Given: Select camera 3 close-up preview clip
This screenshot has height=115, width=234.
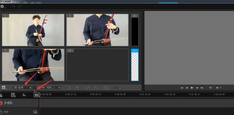Looking at the screenshot, I should pos(33,65).
